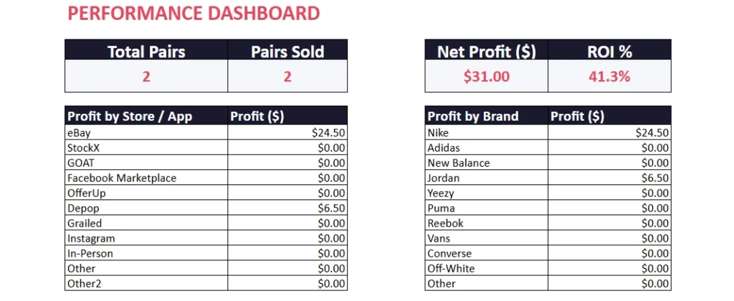Select the Total Pairs header cell

(x=146, y=51)
